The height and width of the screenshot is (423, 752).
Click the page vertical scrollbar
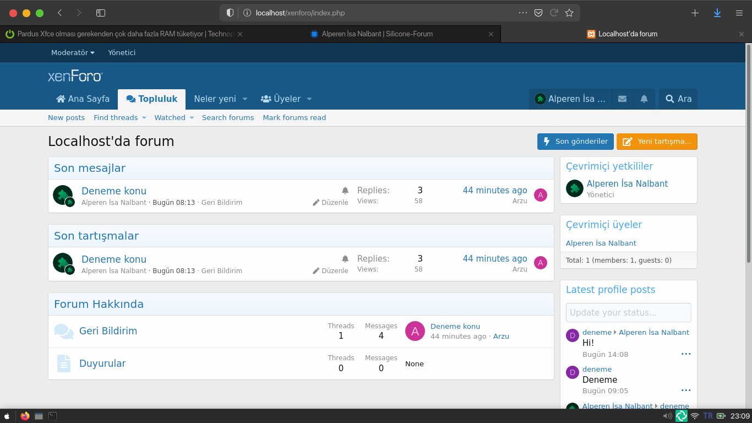point(749,153)
